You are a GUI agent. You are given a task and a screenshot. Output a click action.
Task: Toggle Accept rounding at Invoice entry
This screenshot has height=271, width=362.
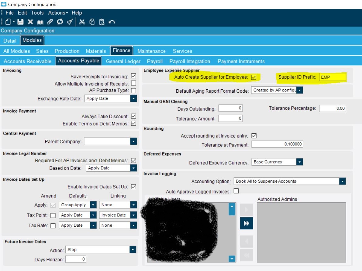254,136
